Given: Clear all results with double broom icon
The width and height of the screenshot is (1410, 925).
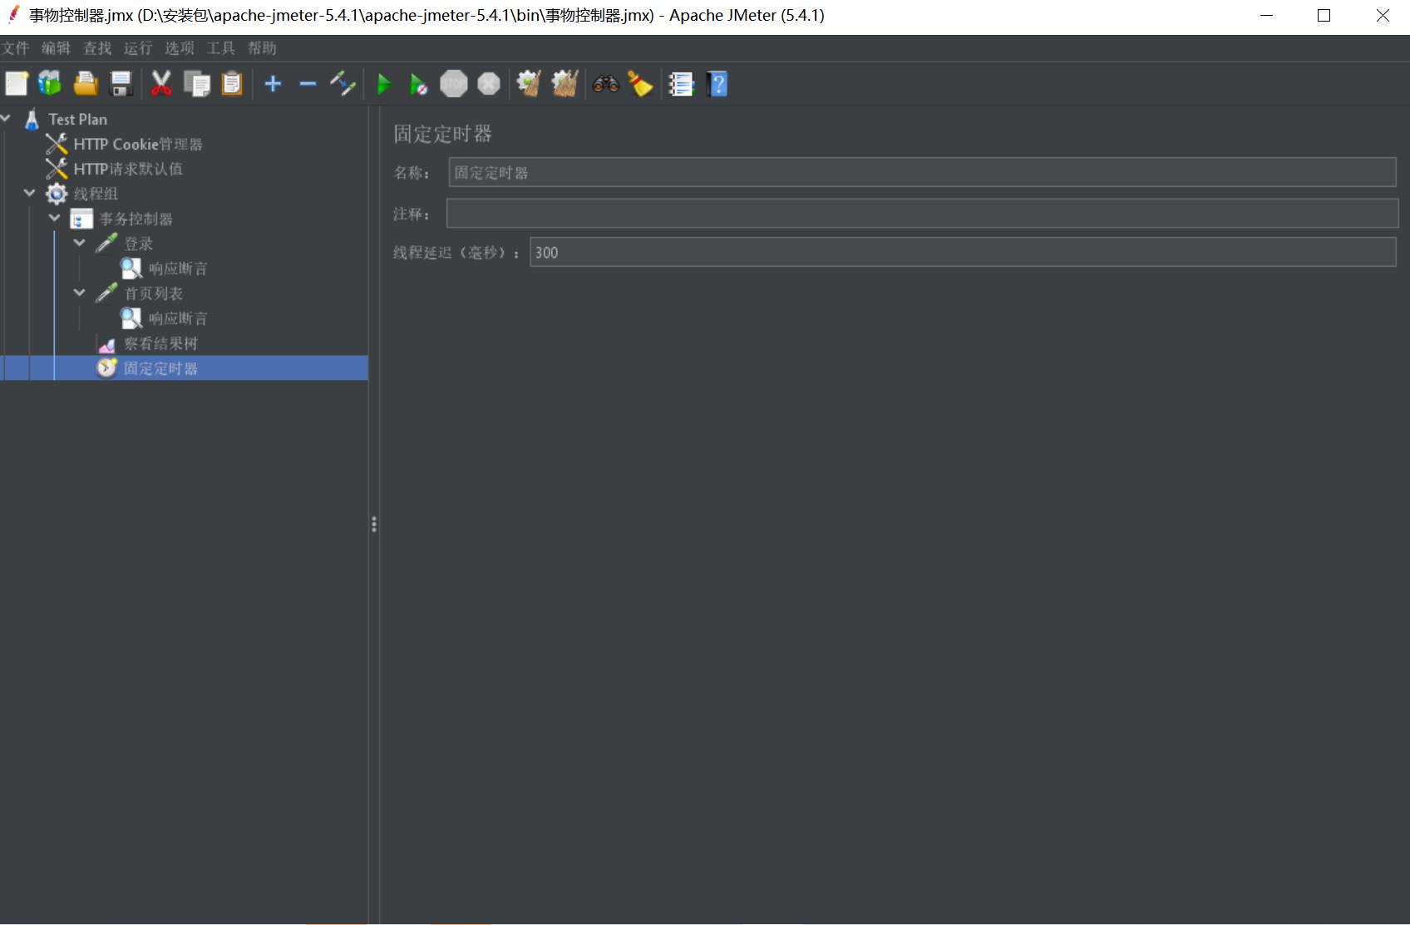Looking at the screenshot, I should tap(564, 84).
